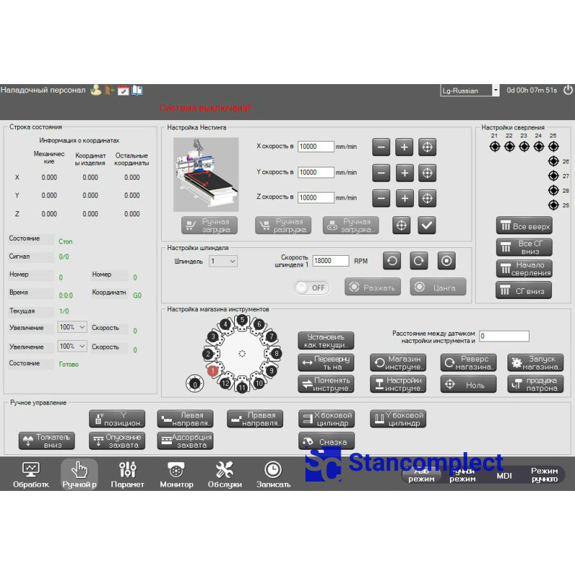Image resolution: width=575 pixels, height=575 pixels.
Task: Open the first Увеличение 100% dropdown
Action: 73,327
